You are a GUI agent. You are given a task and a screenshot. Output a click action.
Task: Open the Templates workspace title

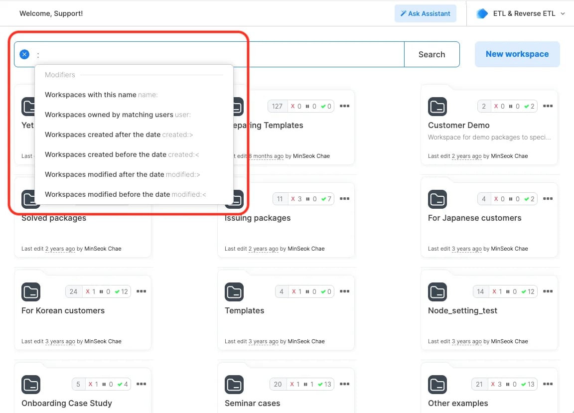[x=245, y=310]
